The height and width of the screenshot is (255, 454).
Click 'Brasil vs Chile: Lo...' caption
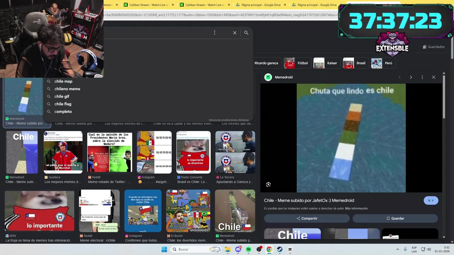click(x=192, y=182)
